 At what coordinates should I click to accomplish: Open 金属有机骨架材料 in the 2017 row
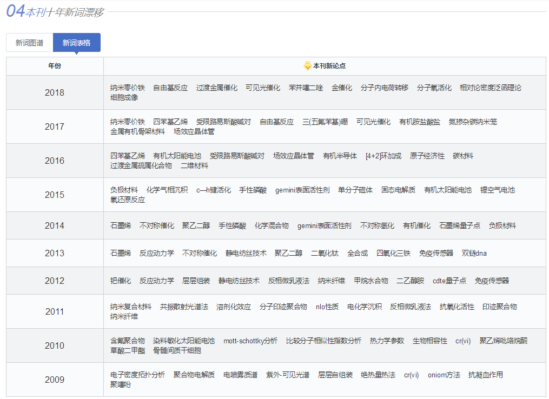[137, 131]
